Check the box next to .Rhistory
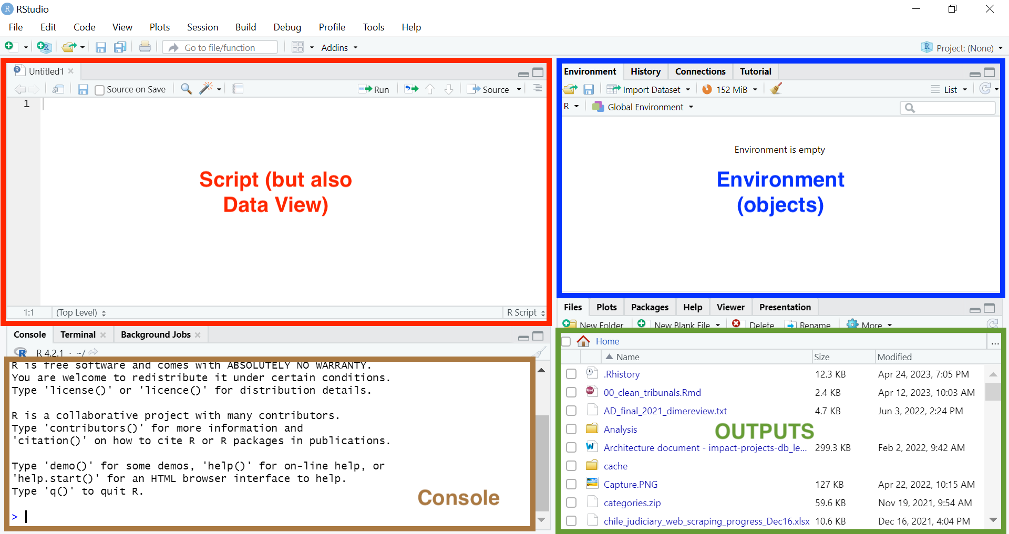 571,374
